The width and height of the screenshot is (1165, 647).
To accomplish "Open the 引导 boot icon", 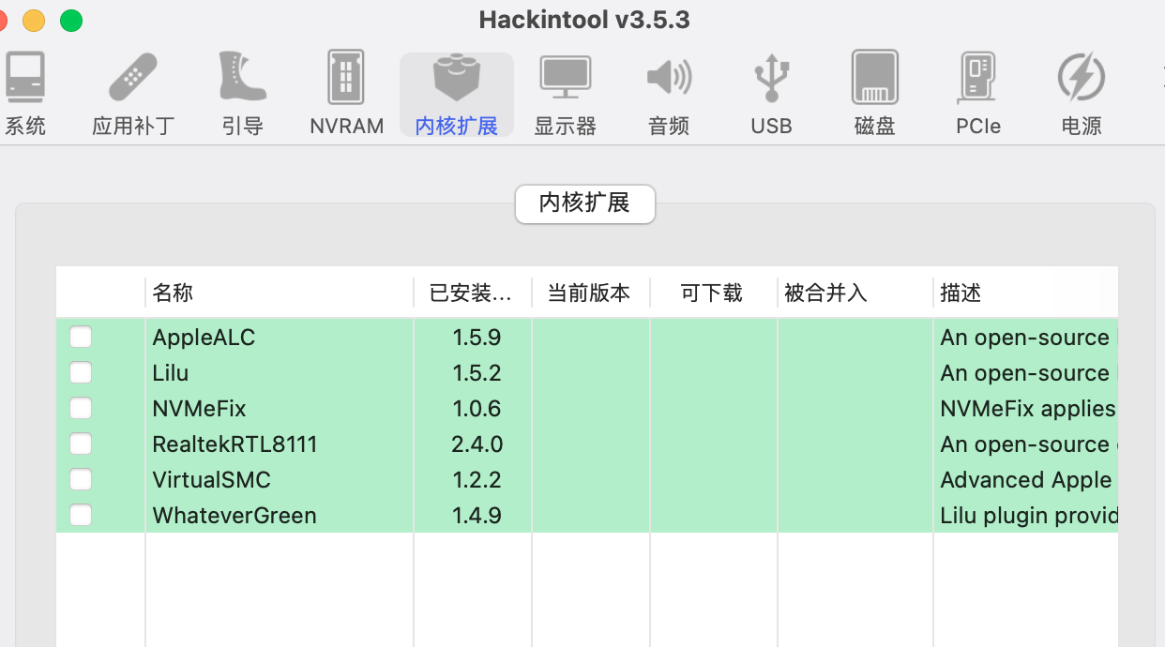I will [243, 94].
